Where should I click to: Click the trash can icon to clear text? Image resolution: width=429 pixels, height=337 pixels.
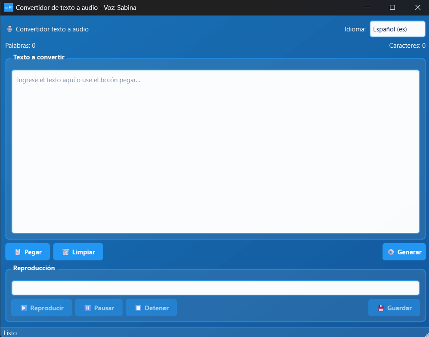[x=65, y=252]
